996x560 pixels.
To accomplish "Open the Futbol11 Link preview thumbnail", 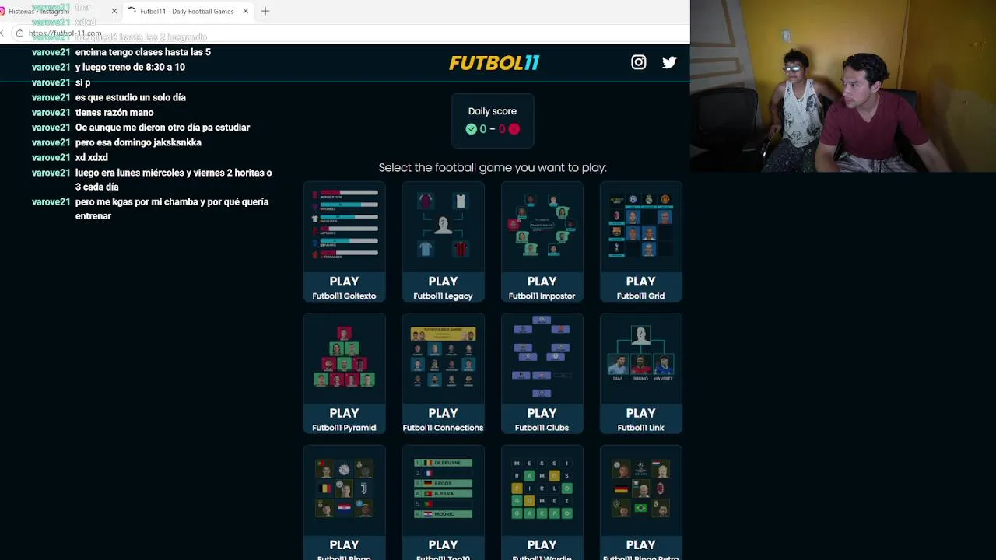I will point(640,358).
